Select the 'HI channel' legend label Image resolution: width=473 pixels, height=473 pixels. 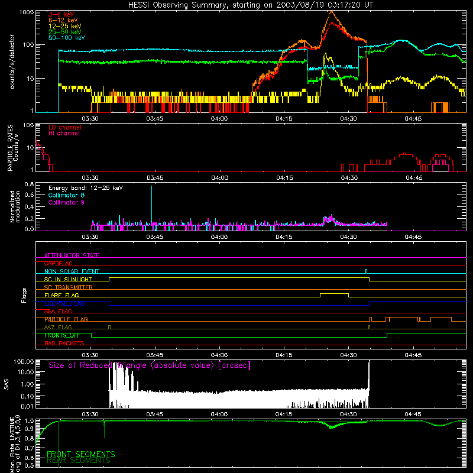pyautogui.click(x=64, y=134)
